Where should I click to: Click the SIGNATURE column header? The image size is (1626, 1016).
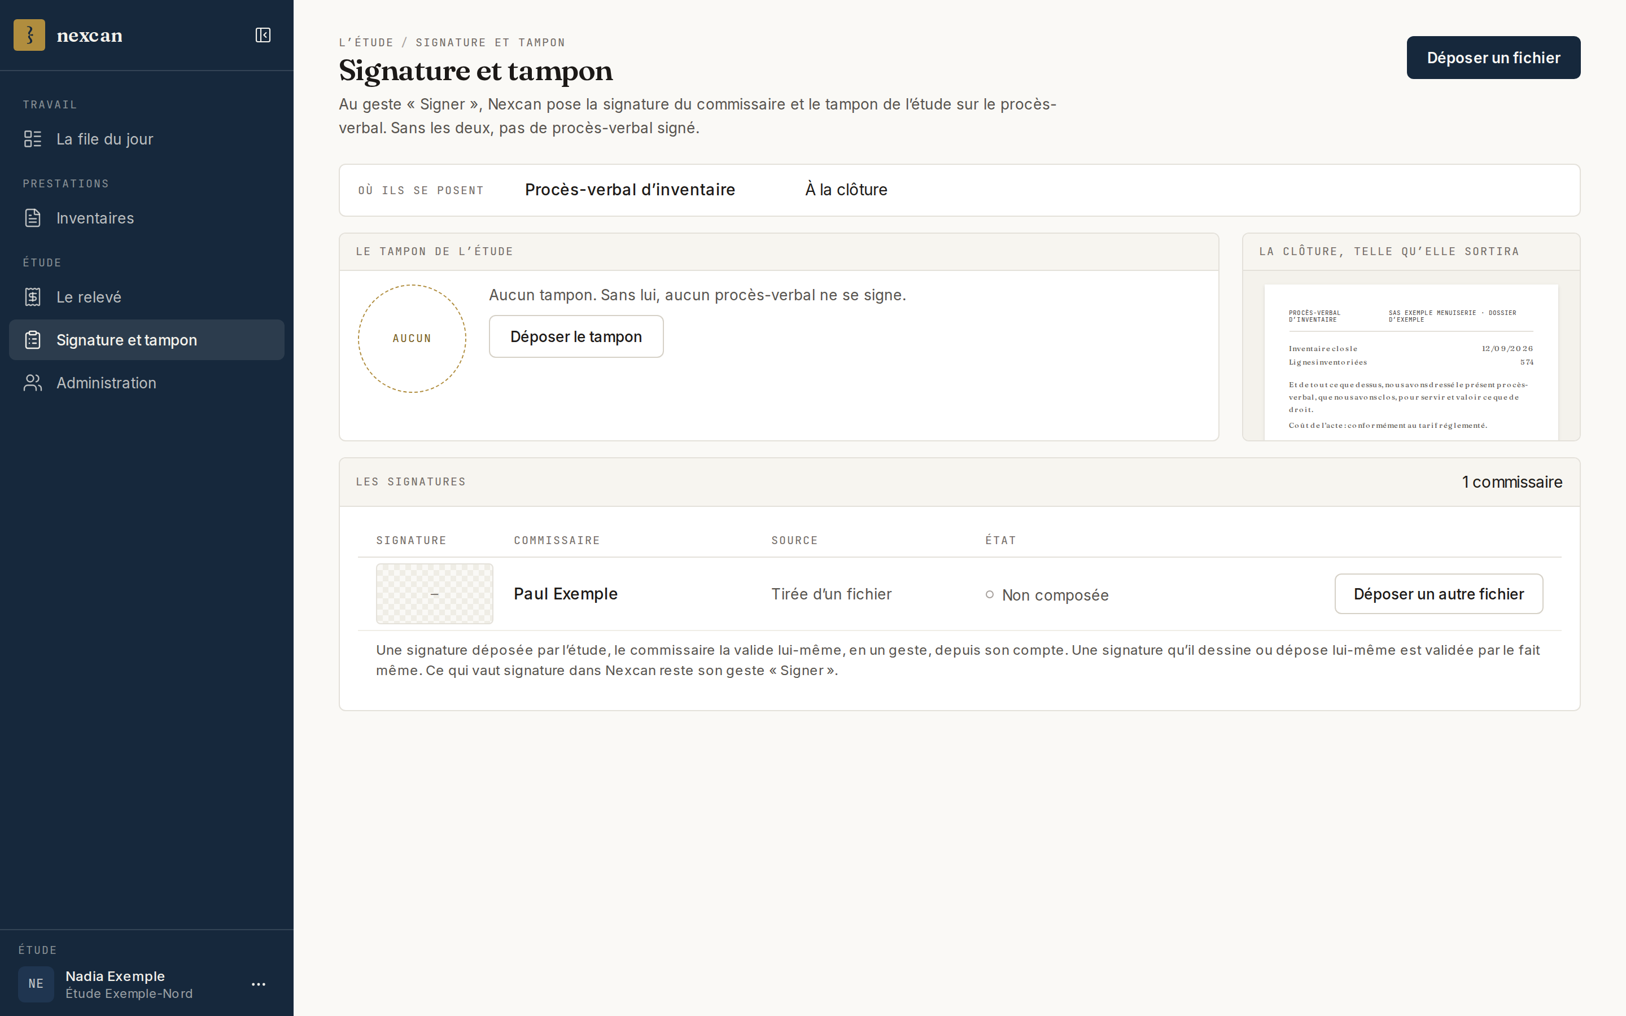coord(411,540)
